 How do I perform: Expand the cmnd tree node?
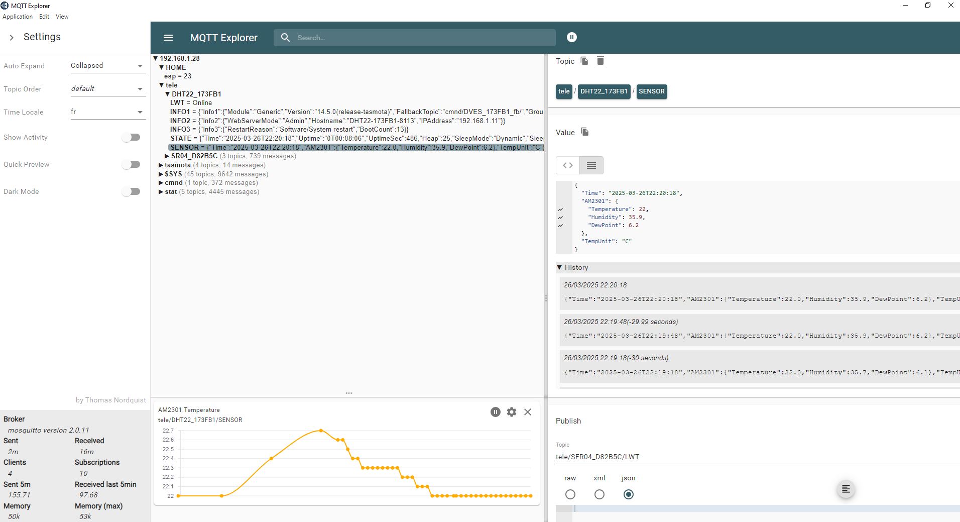pyautogui.click(x=161, y=183)
